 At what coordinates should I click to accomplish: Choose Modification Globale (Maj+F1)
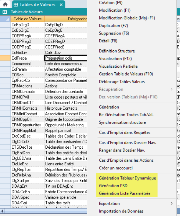coord(127,18)
